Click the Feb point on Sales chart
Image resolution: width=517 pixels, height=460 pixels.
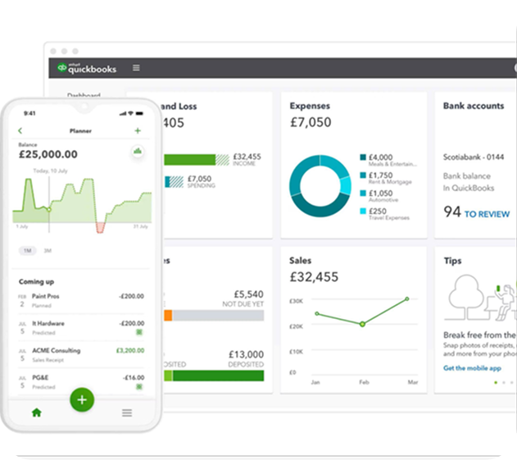coord(362,324)
